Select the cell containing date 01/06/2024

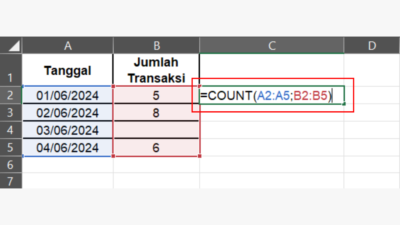[67, 96]
